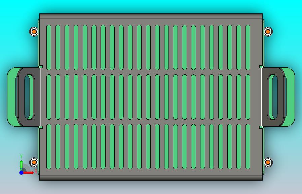The image size is (302, 194).
Task: Select the lower-left hex bolt near the triad
Action: tap(34, 163)
